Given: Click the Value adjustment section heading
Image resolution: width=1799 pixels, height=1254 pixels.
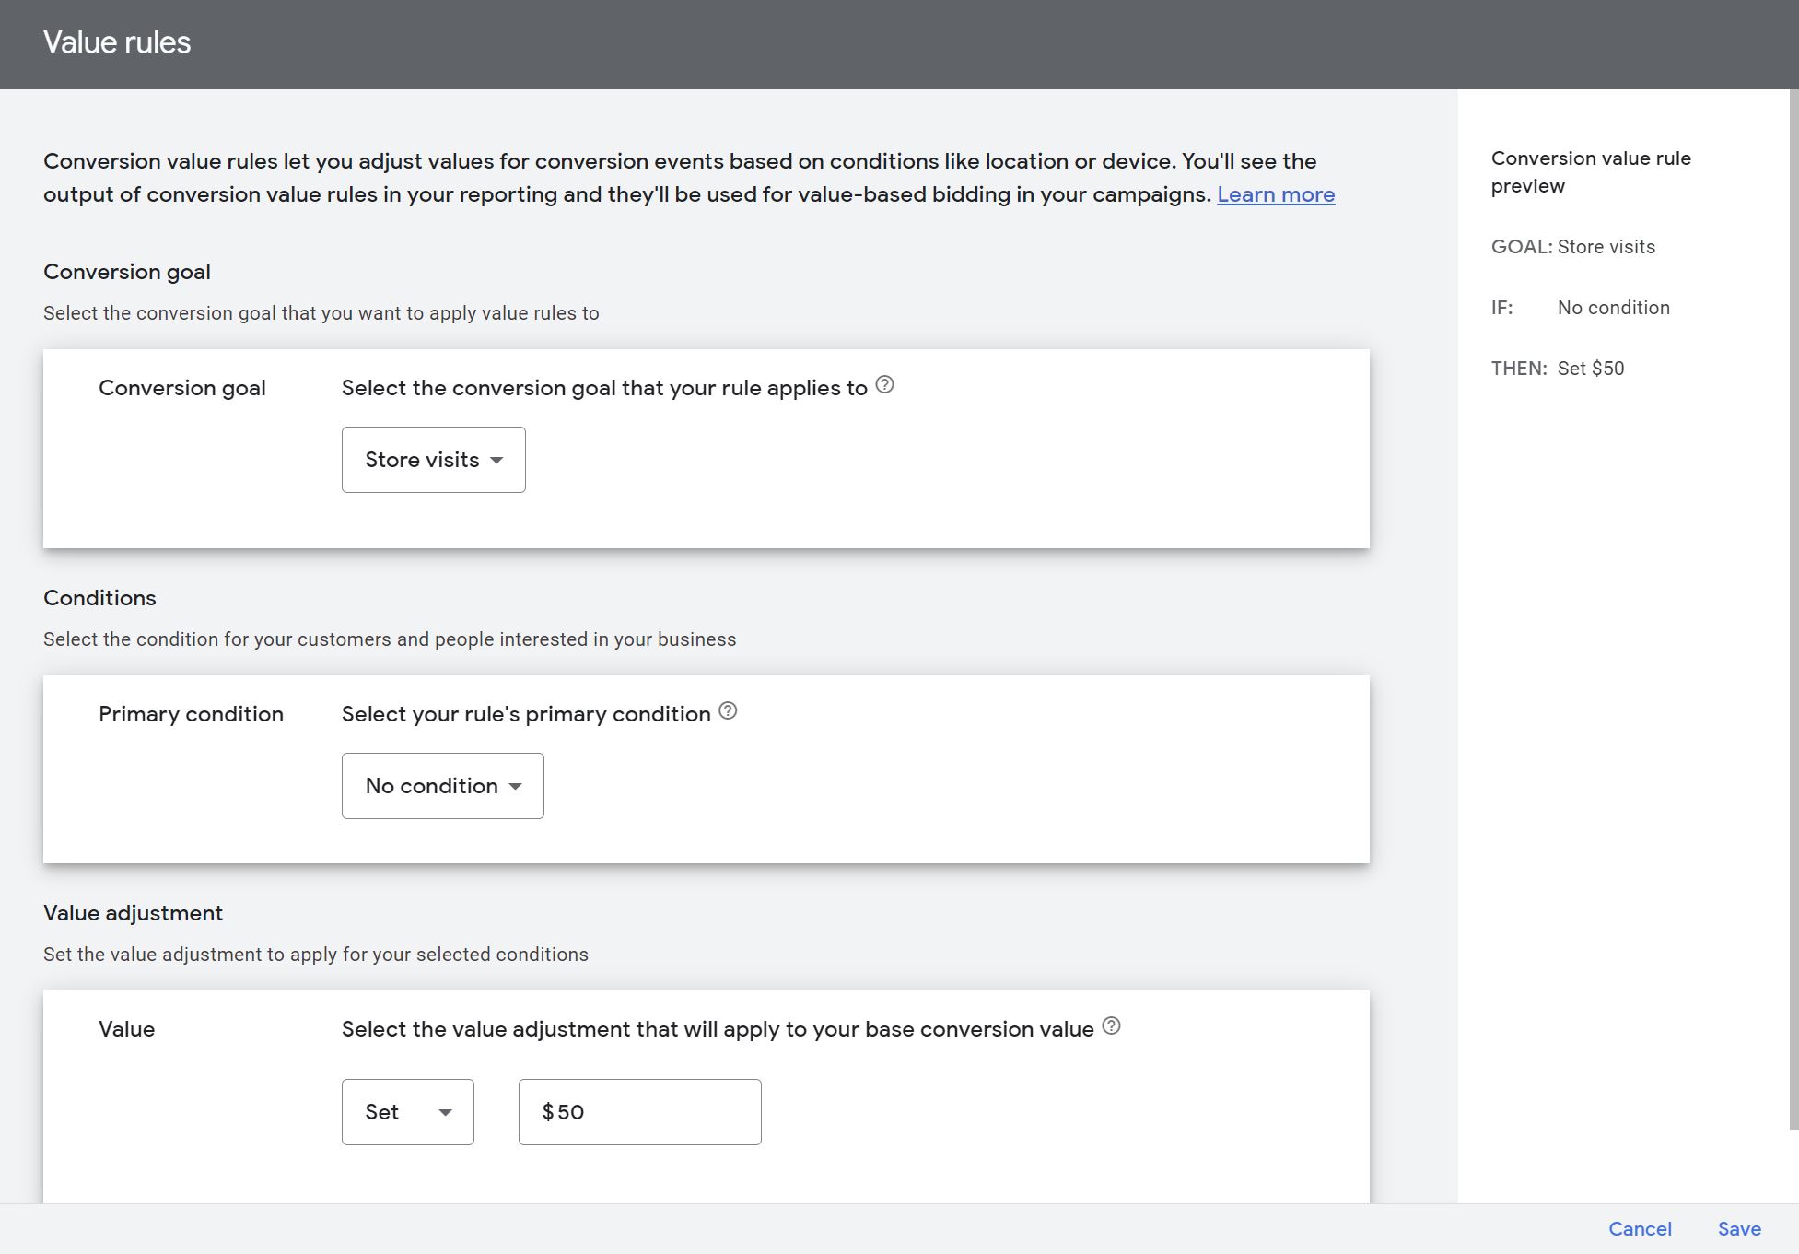Looking at the screenshot, I should point(133,913).
